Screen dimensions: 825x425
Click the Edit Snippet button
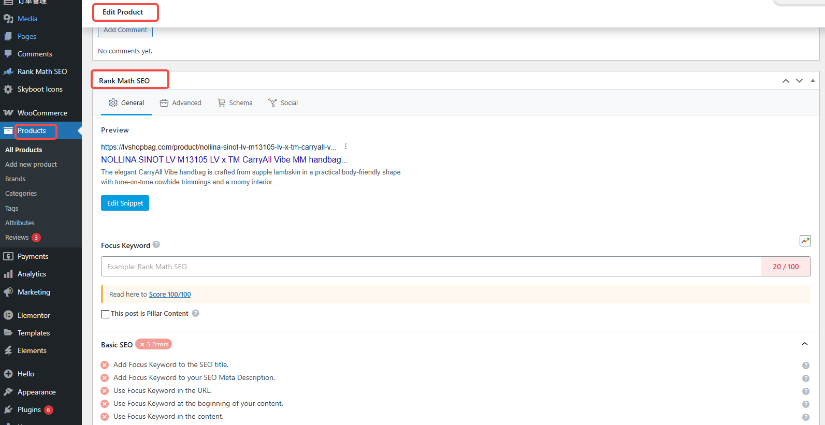[125, 203]
